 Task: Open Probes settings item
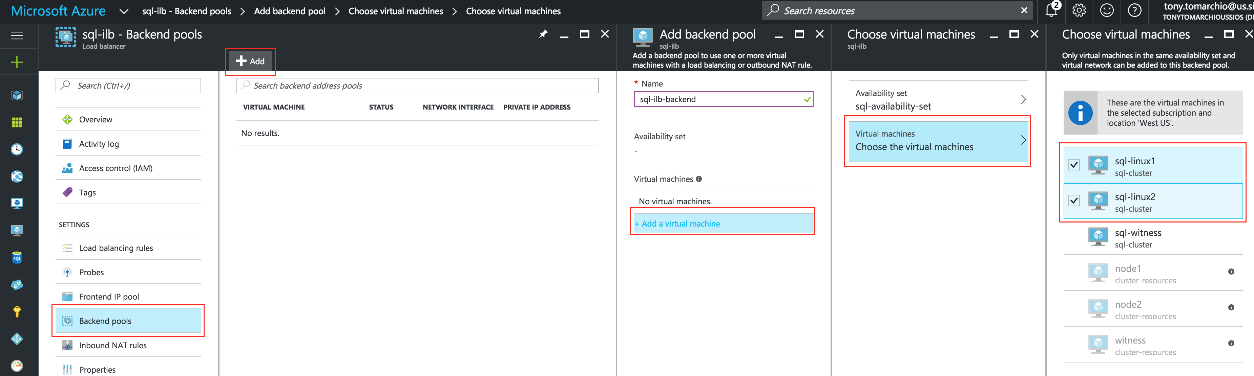(128, 272)
